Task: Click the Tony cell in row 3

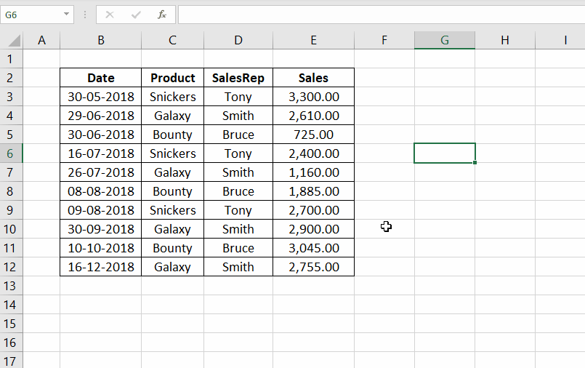Action: tap(238, 97)
